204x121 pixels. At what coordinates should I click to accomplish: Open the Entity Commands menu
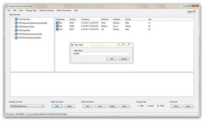64,10
